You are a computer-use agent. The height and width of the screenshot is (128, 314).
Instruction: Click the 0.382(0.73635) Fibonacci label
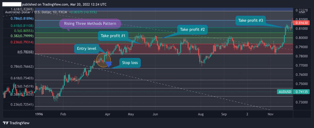[22, 94]
